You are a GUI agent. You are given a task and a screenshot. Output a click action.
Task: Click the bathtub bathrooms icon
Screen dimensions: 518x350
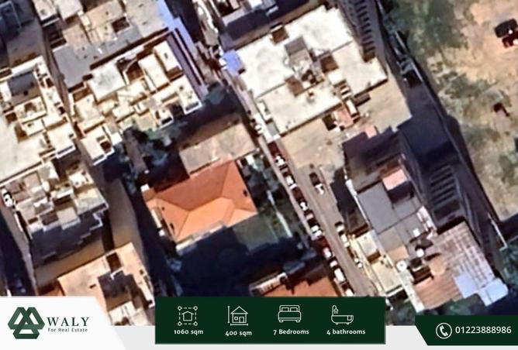[x=342, y=314]
